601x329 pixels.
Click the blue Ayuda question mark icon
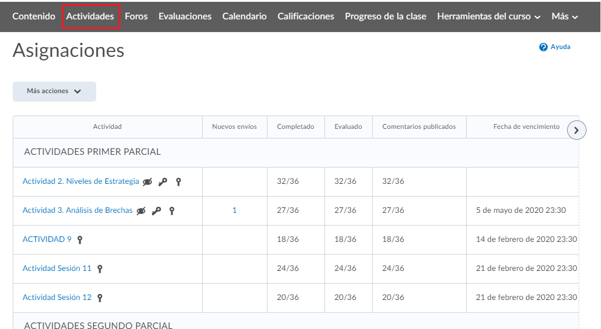pos(544,47)
